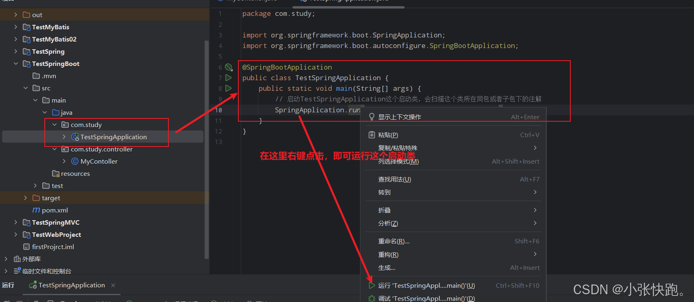
Task: Expand the out folder
Action: (15, 15)
